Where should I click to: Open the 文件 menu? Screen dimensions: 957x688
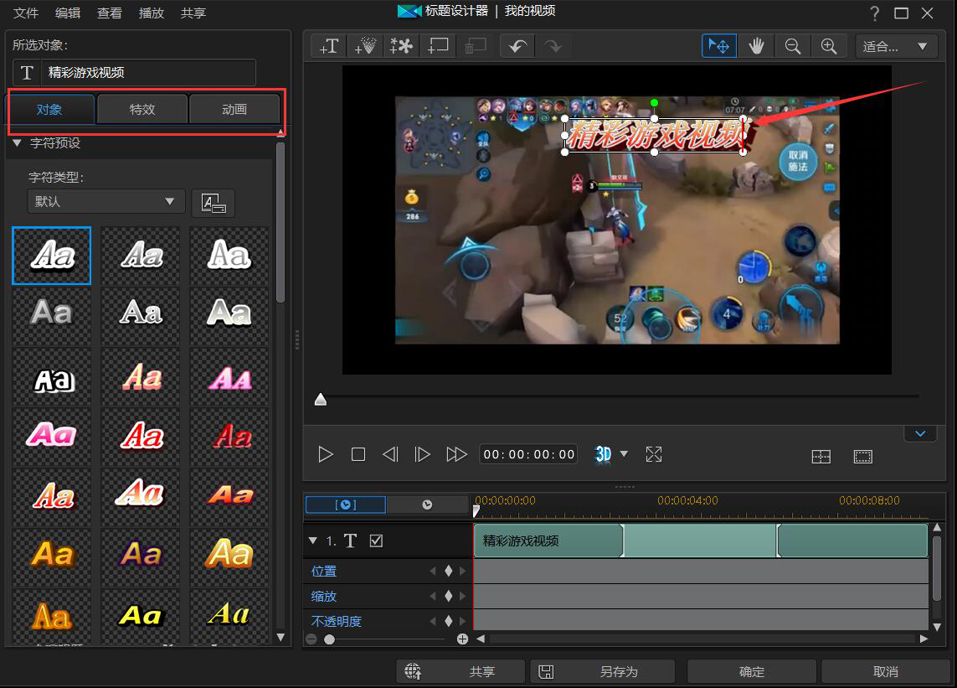(x=26, y=13)
